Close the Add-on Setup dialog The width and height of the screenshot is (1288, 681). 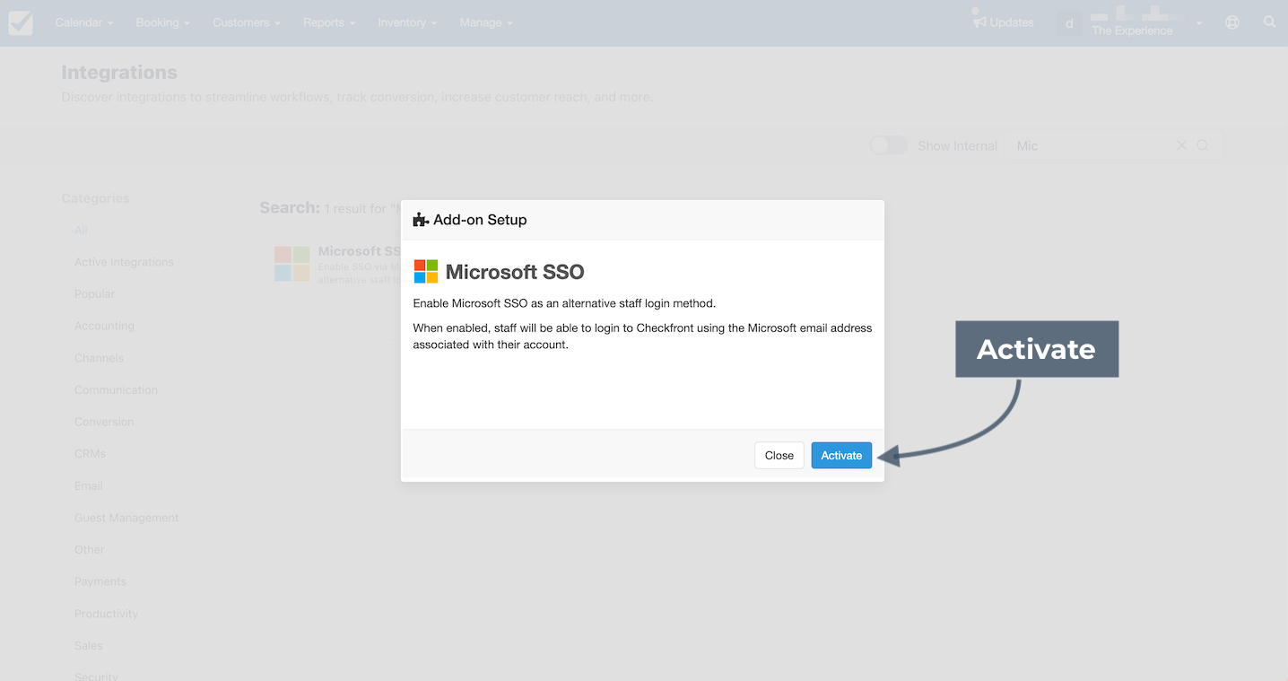coord(779,455)
